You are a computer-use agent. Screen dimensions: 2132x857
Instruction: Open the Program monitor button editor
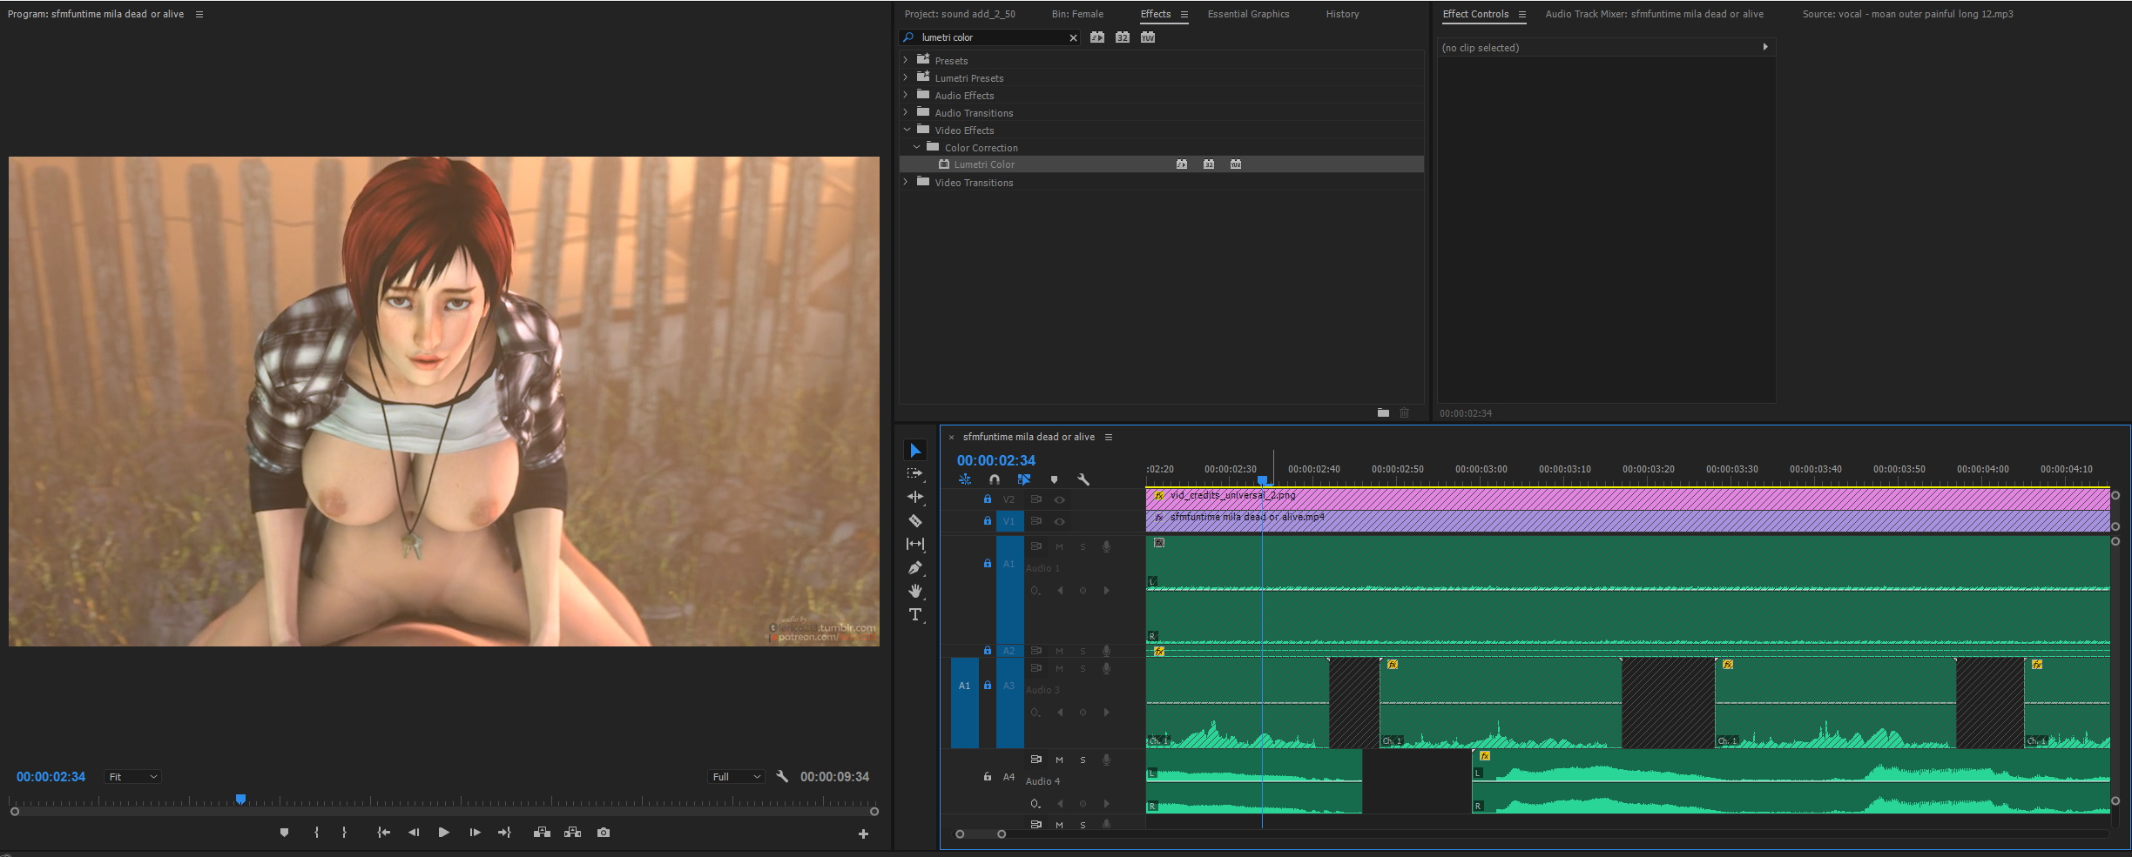(863, 834)
